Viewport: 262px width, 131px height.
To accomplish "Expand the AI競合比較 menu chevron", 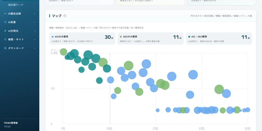I will (x=35, y=14).
